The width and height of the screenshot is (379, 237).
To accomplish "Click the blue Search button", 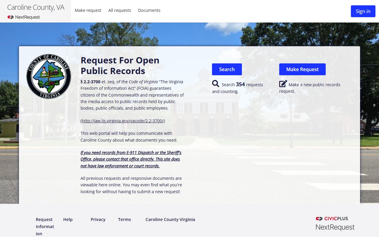I will click(227, 69).
